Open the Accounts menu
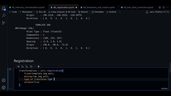 point(3,80)
